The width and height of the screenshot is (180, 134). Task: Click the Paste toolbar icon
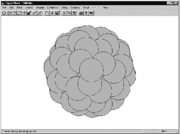[x=74, y=13]
